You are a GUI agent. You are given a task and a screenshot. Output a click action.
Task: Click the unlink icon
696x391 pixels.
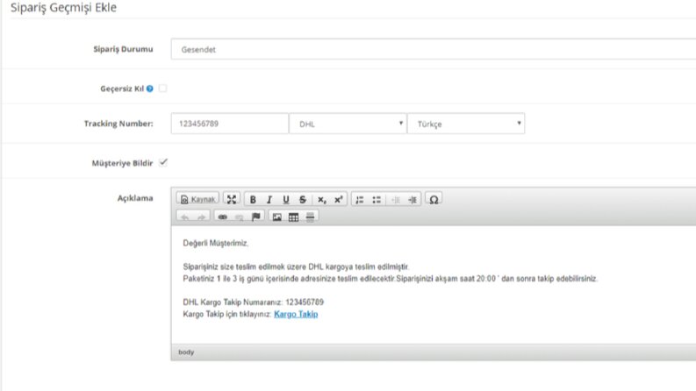tap(240, 217)
